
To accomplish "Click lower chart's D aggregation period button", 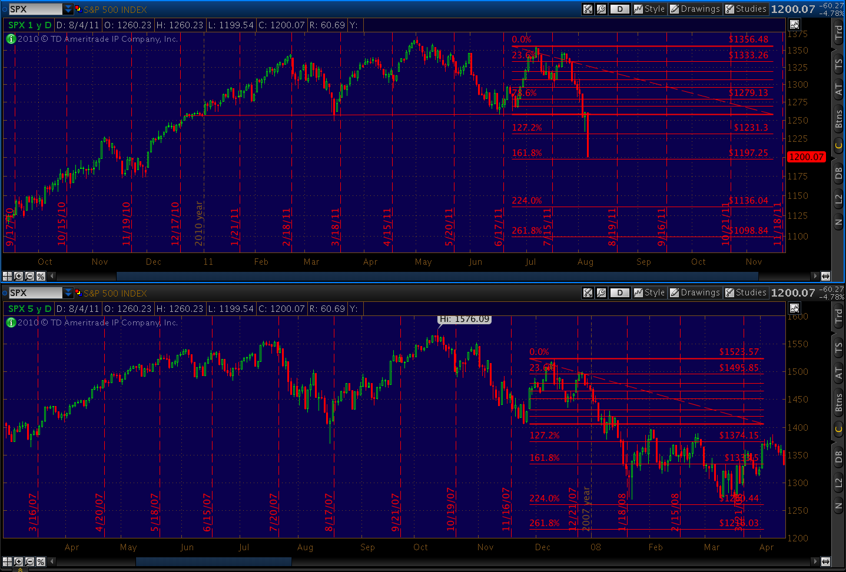I will [x=620, y=292].
